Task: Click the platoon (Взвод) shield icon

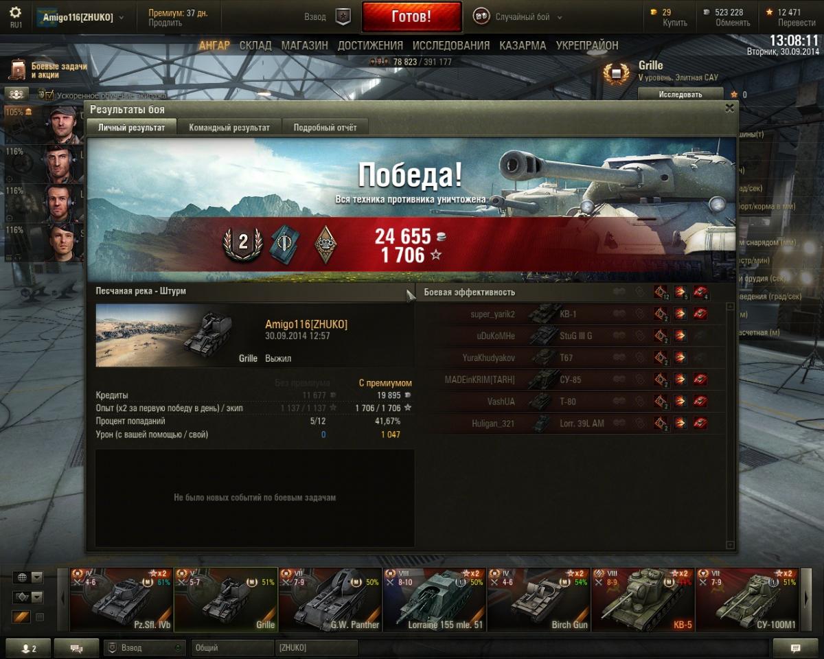Action: (x=343, y=17)
